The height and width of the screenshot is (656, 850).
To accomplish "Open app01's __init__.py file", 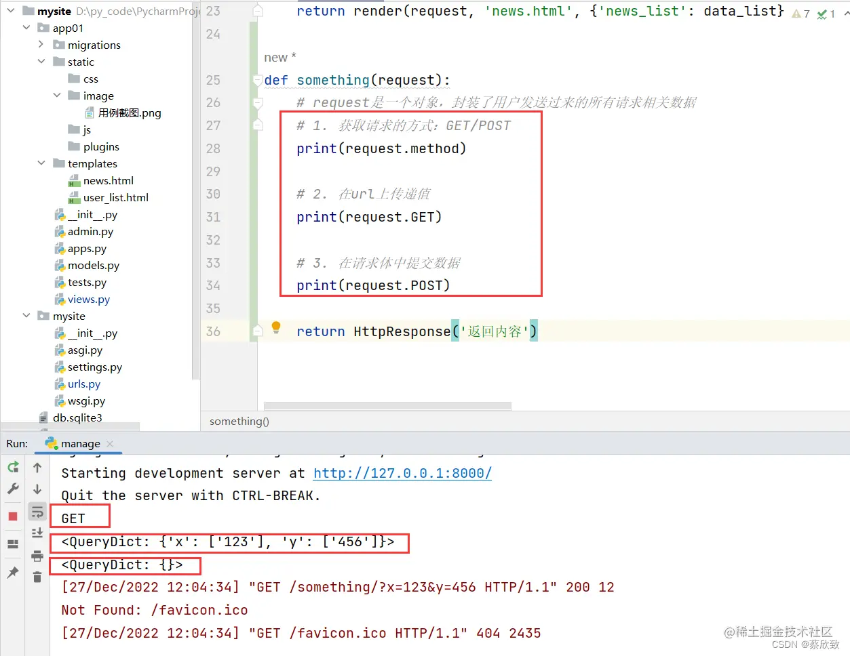I will point(92,214).
